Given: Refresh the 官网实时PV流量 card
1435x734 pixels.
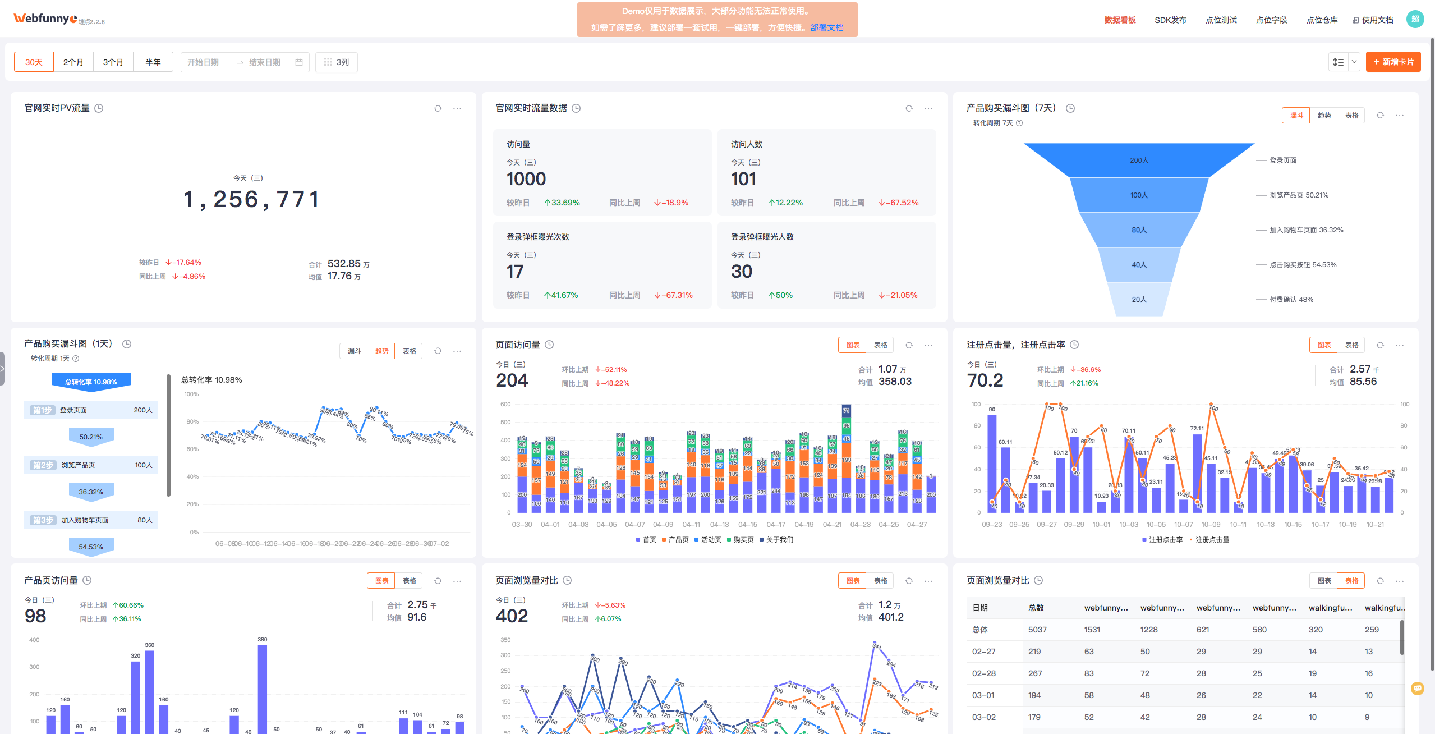Looking at the screenshot, I should click(x=438, y=108).
